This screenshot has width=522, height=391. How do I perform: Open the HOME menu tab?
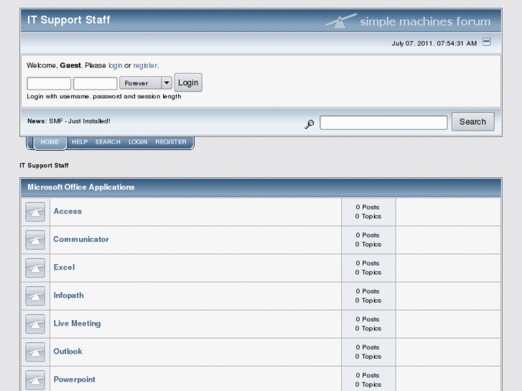tap(50, 142)
